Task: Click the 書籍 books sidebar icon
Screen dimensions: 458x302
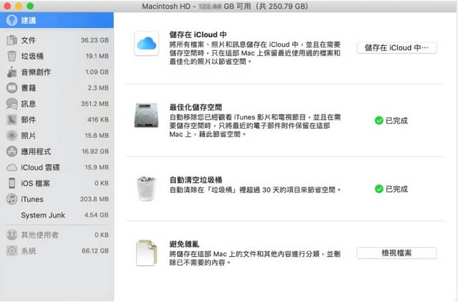Action: point(11,87)
